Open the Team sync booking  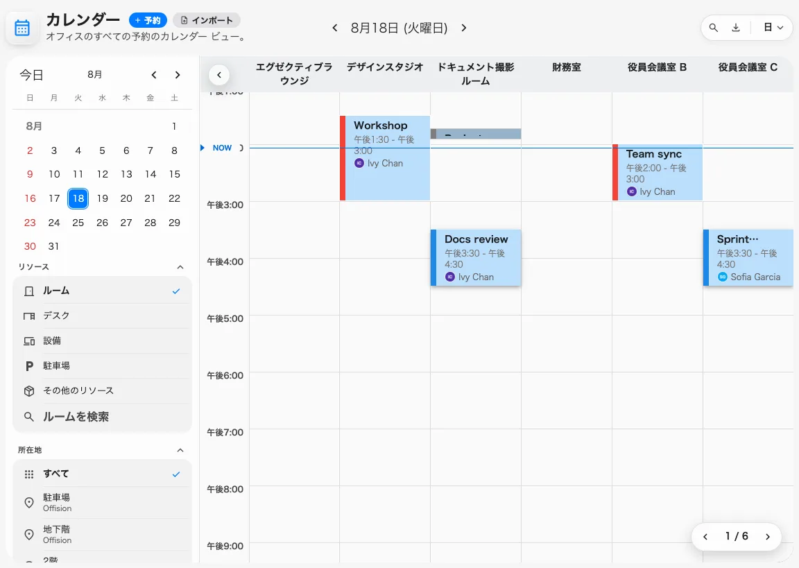[x=658, y=172]
